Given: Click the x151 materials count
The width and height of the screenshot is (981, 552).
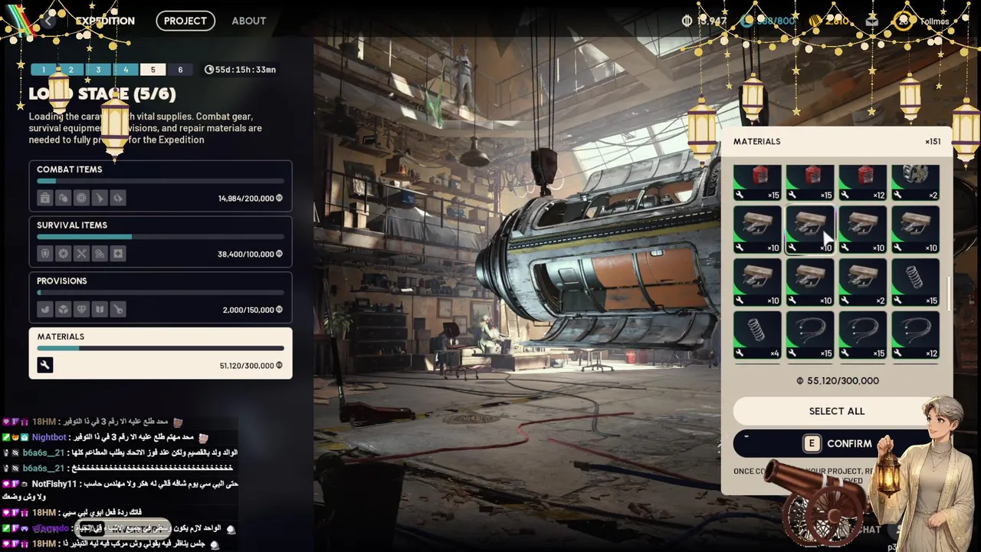Looking at the screenshot, I should coord(933,142).
